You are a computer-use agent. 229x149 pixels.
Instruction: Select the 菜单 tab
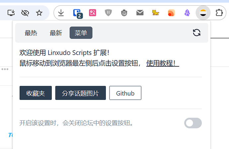click(81, 33)
